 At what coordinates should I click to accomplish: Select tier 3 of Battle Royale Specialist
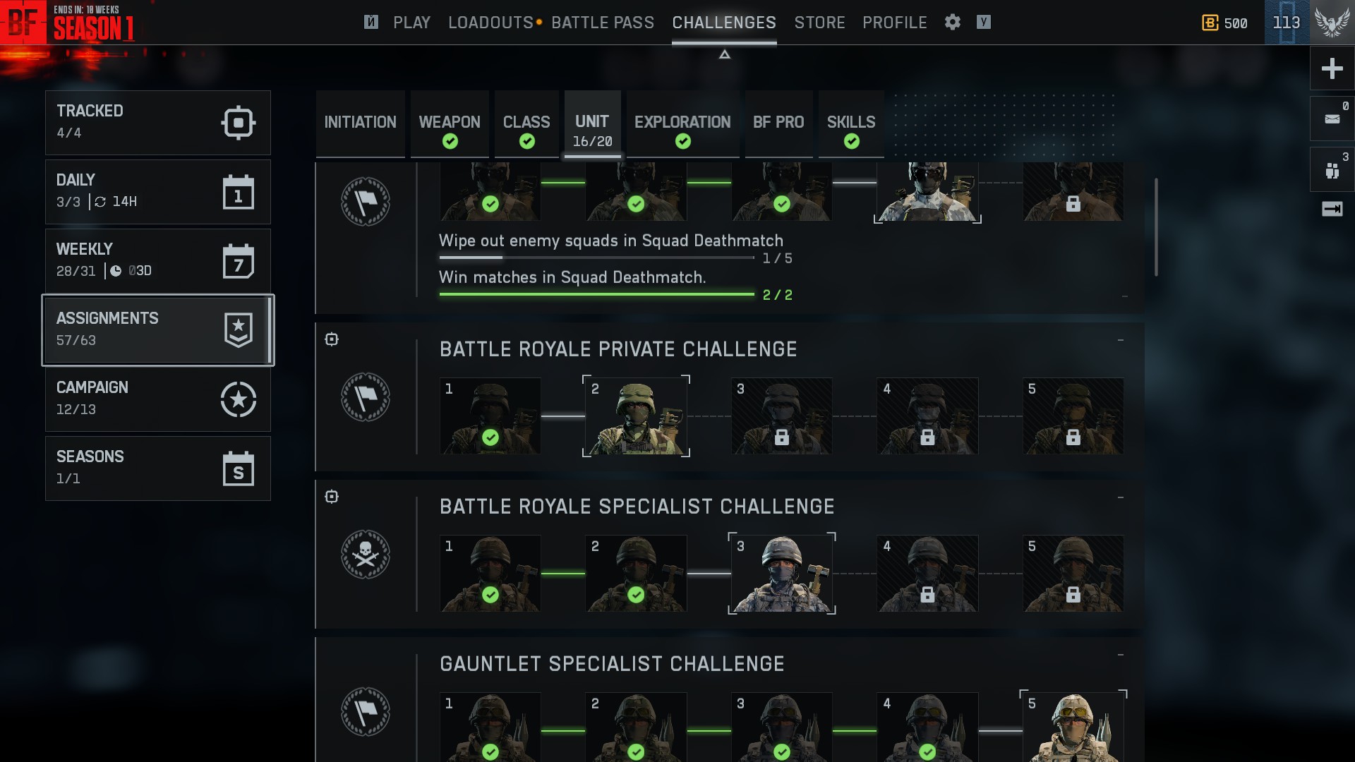781,574
